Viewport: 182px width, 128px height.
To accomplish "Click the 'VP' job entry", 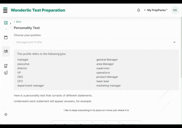I will (19, 73).
